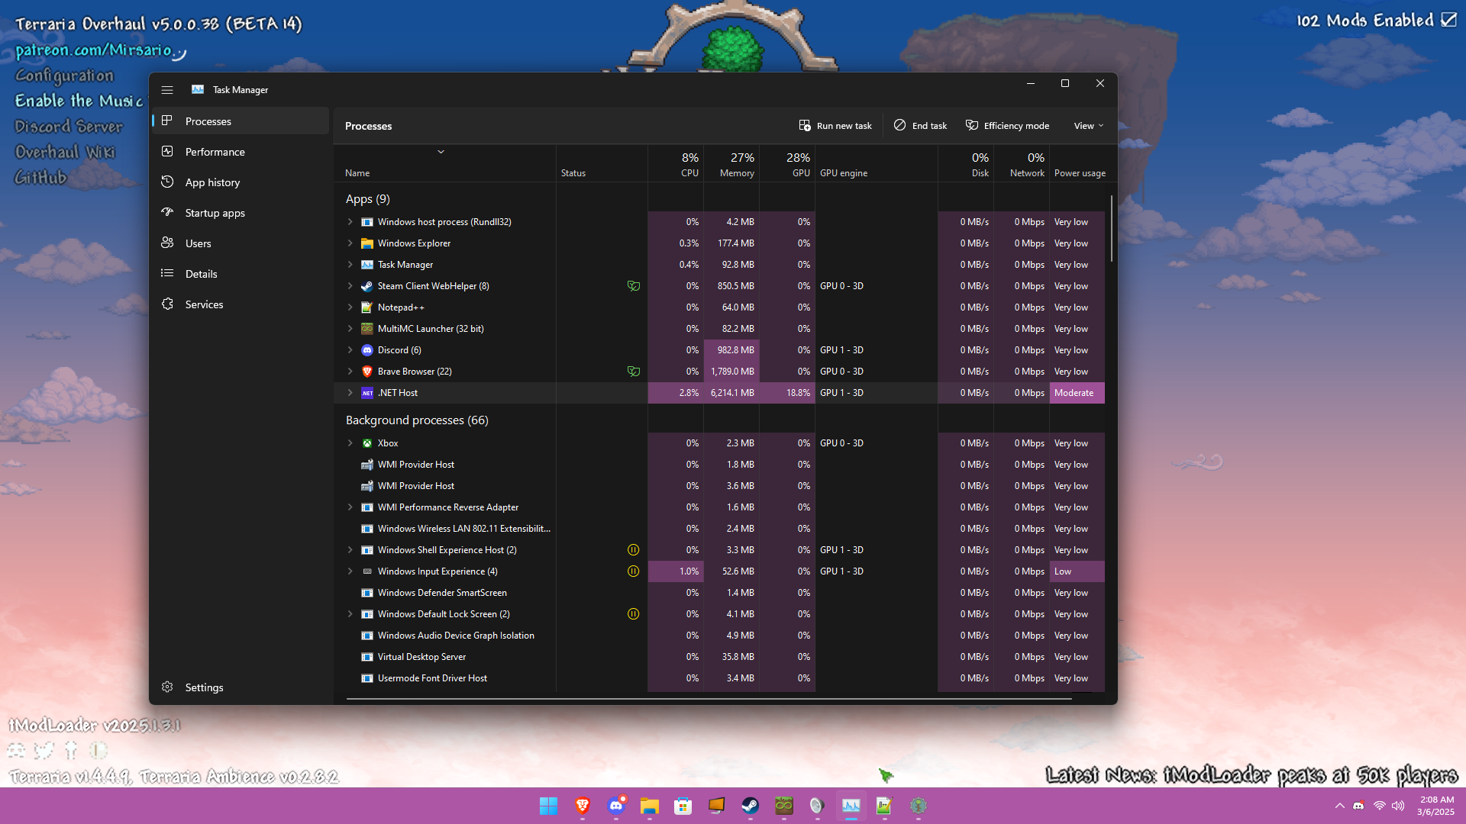Go to Startup apps page

click(241, 213)
